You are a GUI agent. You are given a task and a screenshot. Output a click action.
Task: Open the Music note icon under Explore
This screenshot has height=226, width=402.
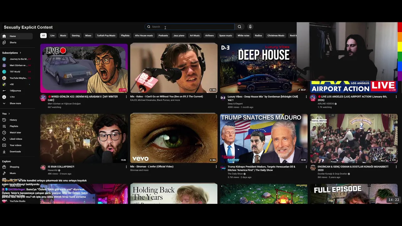[4, 173]
